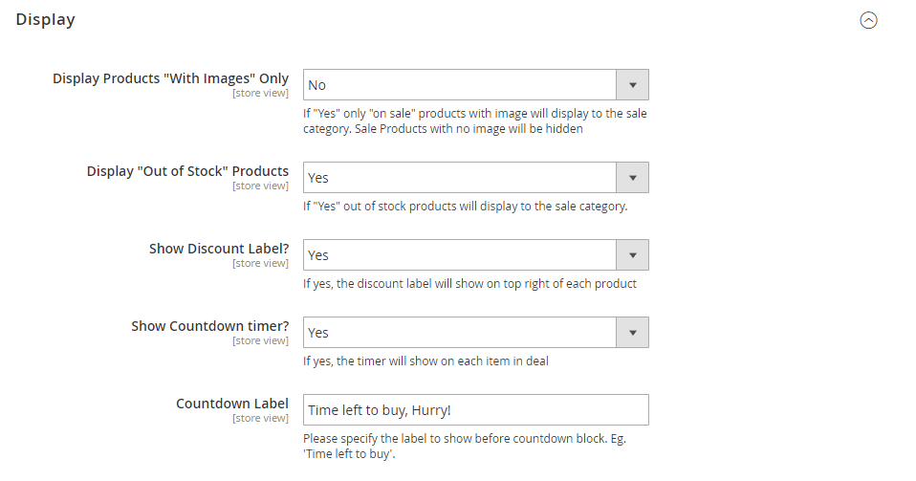
Task: Click the Countdown Label text field
Action: 475,410
